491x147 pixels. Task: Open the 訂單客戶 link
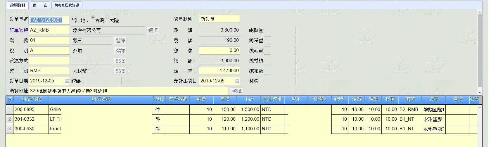point(19,30)
